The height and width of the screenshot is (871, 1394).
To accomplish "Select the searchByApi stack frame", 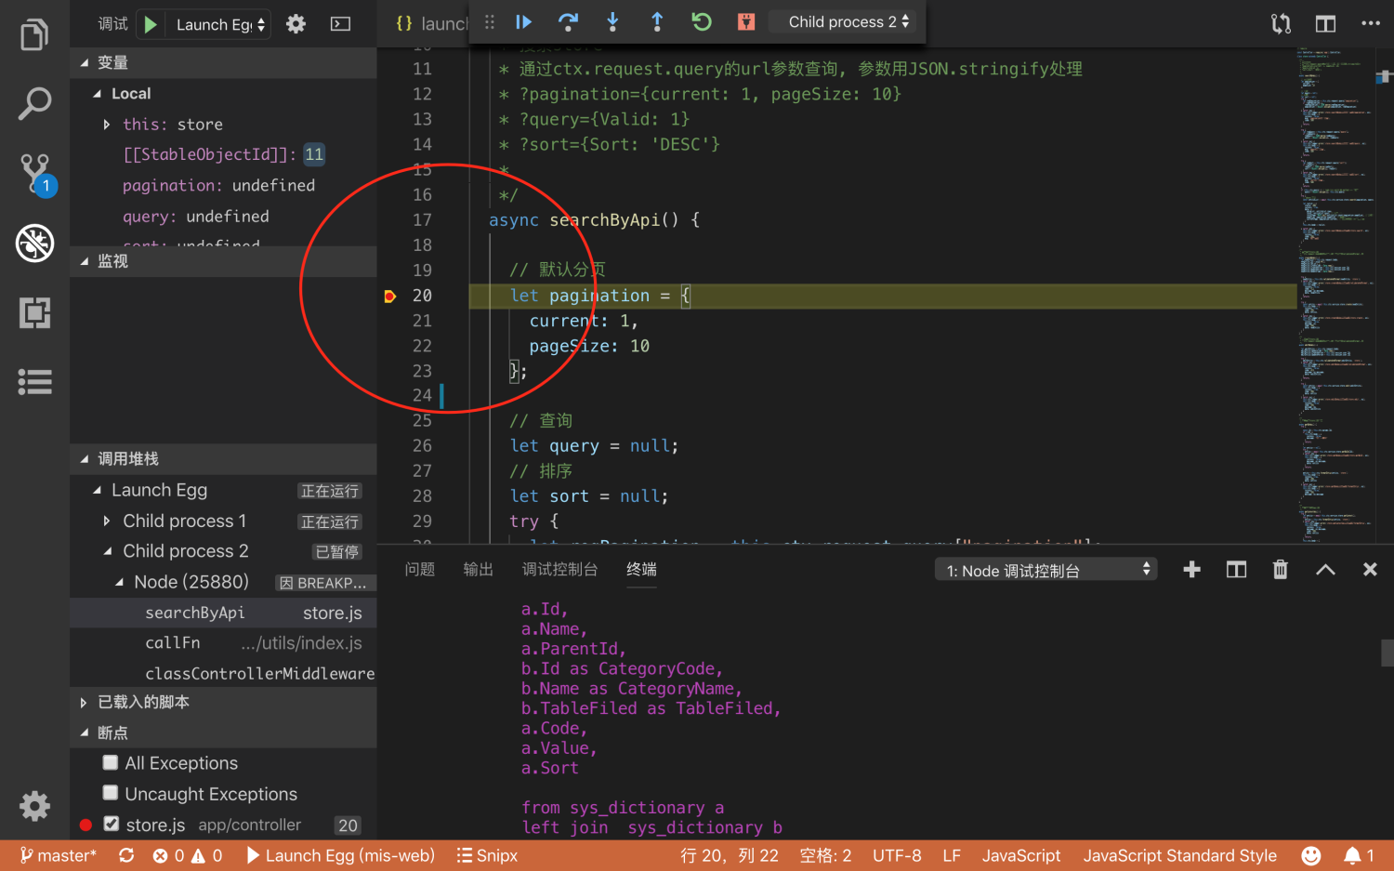I will pos(223,613).
